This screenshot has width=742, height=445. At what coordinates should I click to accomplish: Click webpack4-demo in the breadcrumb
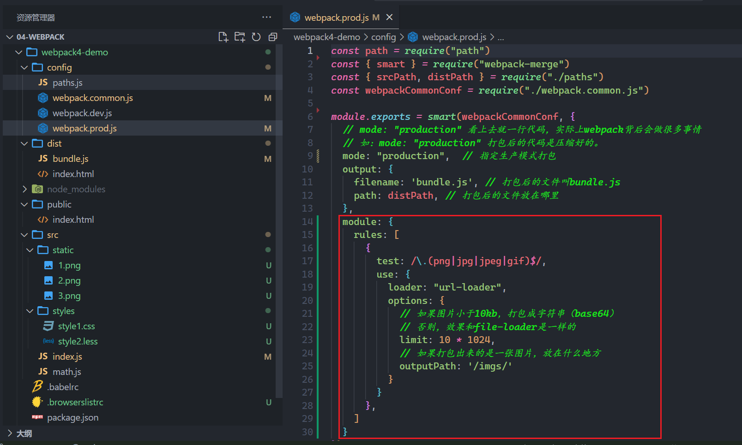pyautogui.click(x=327, y=37)
